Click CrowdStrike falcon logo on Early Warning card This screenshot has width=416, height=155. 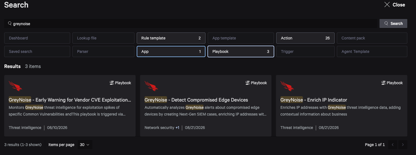(x=15, y=86)
